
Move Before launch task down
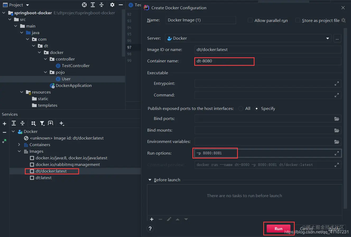[x=186, y=219]
